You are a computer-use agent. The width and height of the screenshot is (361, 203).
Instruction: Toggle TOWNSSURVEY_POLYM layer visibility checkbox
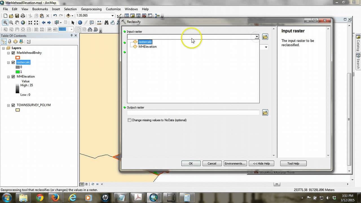pyautogui.click(x=13, y=105)
